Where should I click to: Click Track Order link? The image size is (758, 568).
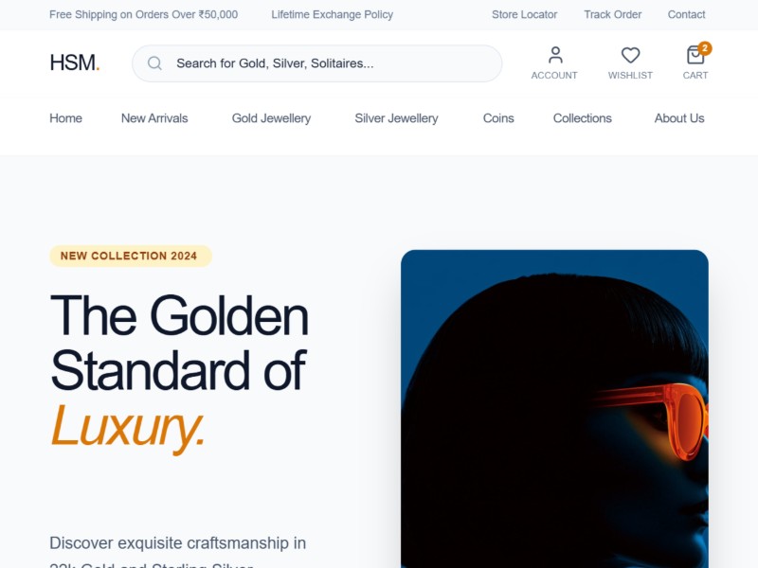612,14
